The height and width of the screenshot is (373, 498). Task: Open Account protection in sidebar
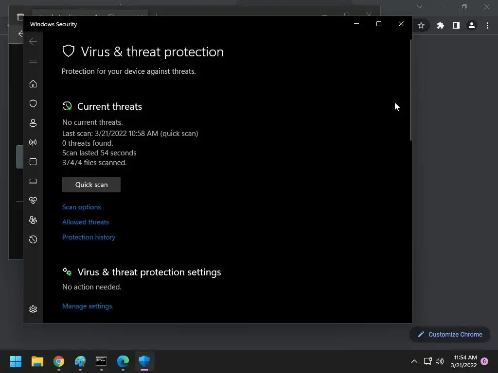[33, 123]
